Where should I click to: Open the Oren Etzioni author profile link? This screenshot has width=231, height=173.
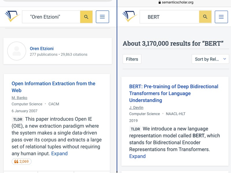point(42,48)
